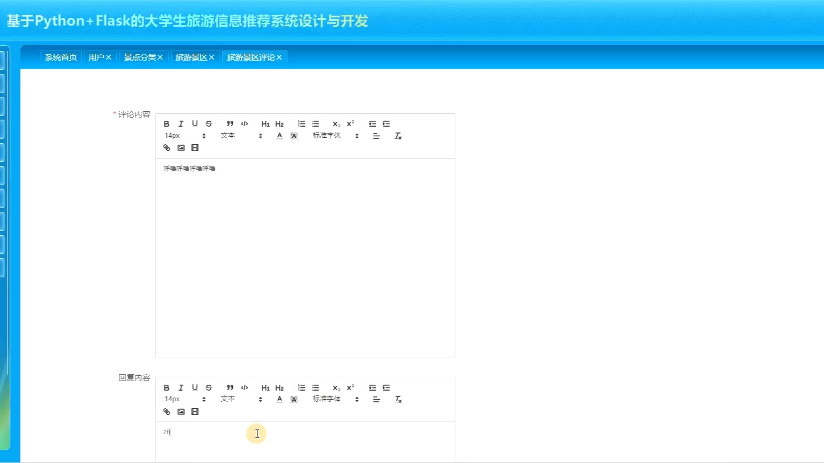Pick background color in 评论内容 editor

click(294, 136)
